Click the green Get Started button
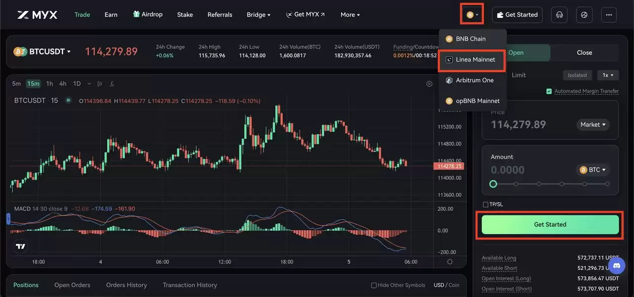This screenshot has height=297, width=634. 550,224
